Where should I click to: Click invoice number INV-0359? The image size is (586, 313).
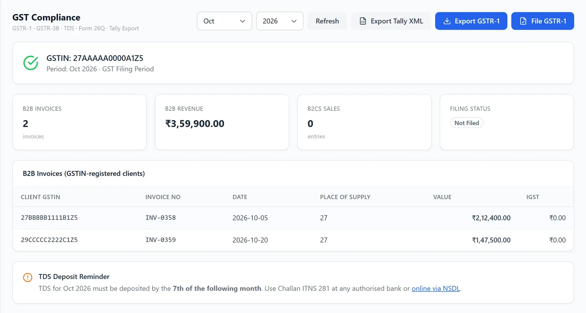[161, 240]
